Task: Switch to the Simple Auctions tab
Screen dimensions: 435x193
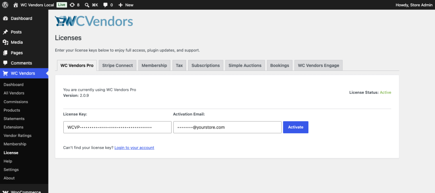Action: pyautogui.click(x=245, y=65)
